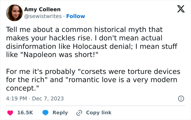Open the info circle icon
191x120 pixels.
181,99
